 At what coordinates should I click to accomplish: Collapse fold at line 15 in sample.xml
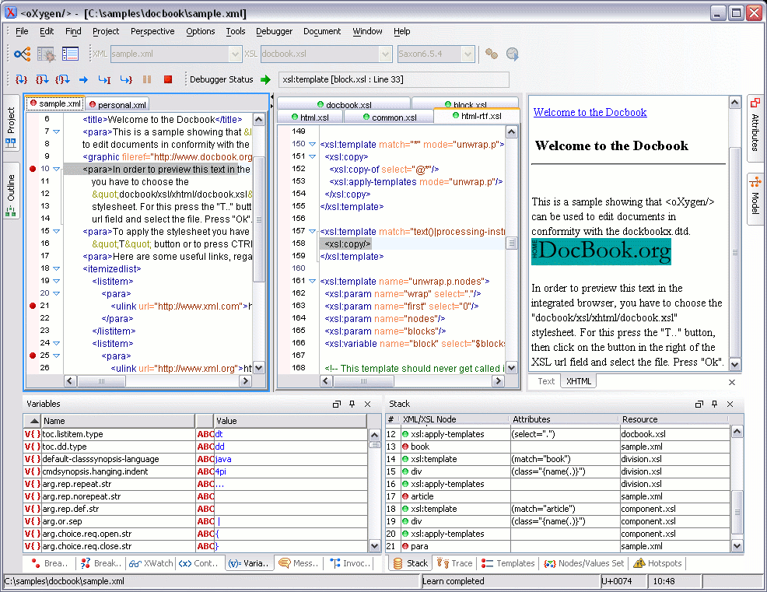[57, 231]
